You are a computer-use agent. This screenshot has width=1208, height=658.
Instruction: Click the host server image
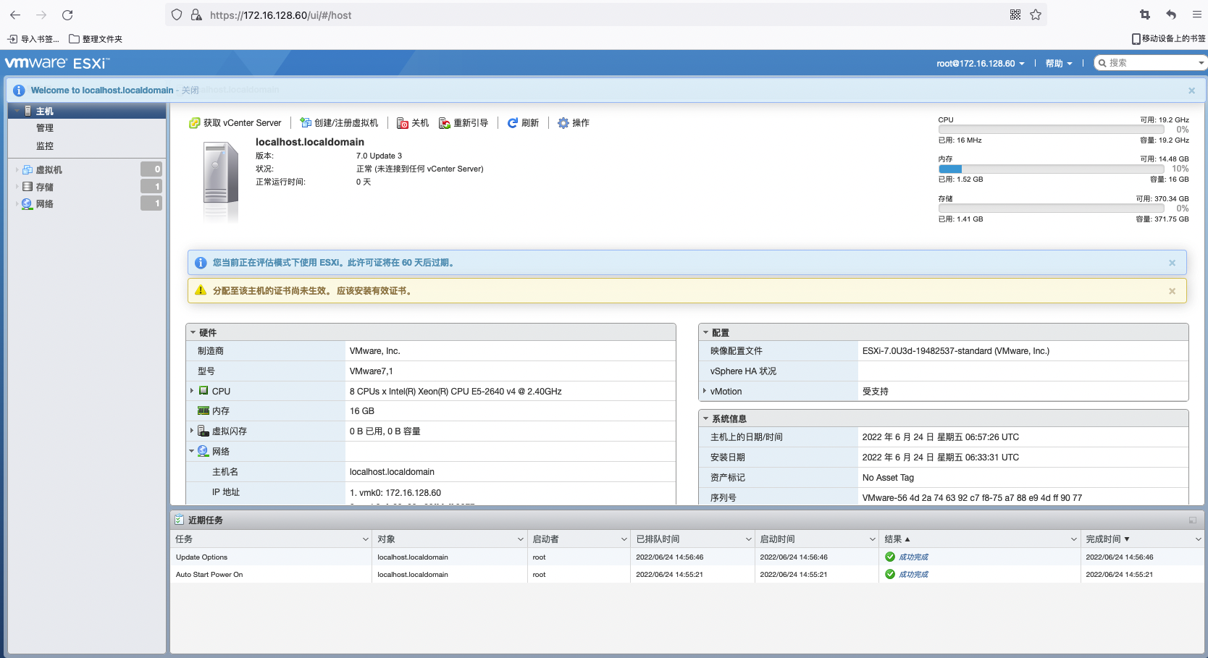pos(221,180)
